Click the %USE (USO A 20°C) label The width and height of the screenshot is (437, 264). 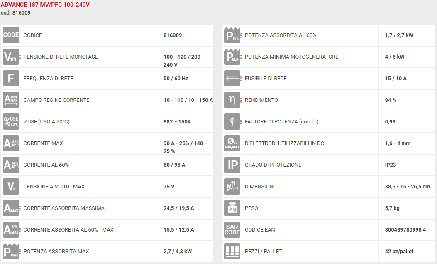(x=46, y=122)
